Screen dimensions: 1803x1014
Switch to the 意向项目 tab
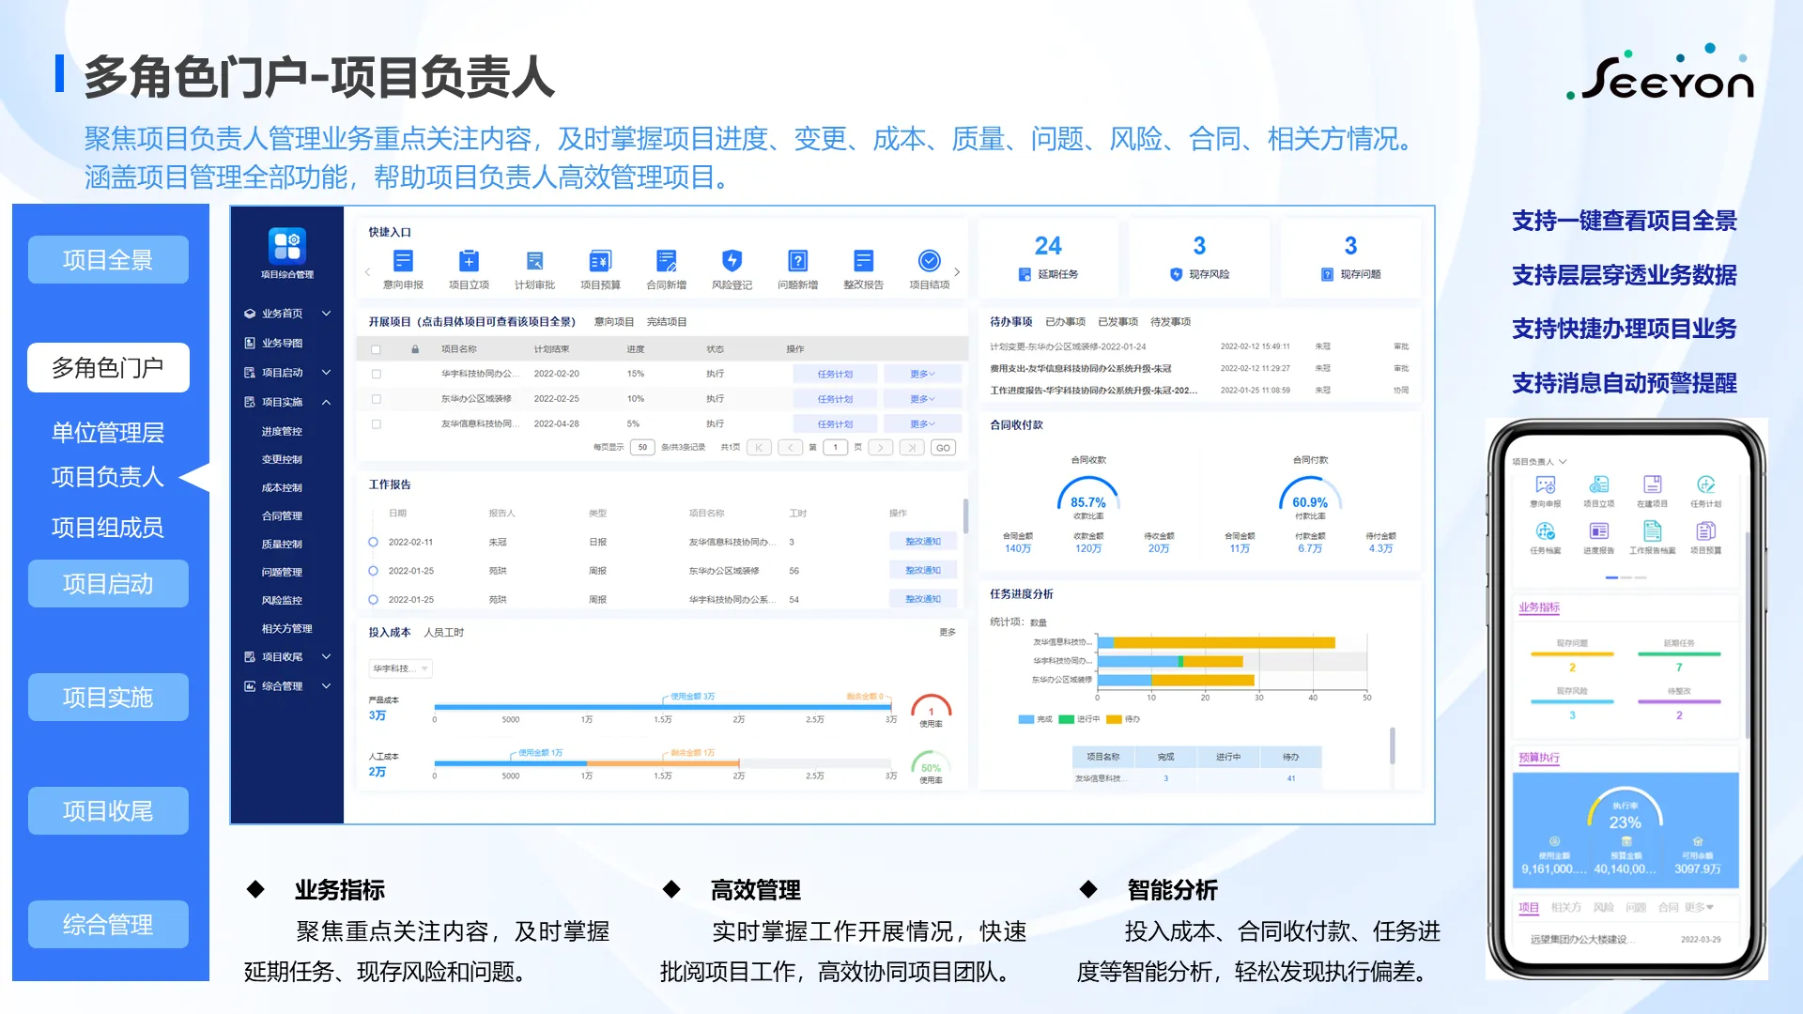pyautogui.click(x=614, y=322)
